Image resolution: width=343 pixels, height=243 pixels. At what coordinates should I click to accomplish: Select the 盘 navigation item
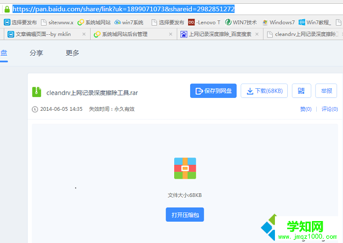tap(4, 53)
